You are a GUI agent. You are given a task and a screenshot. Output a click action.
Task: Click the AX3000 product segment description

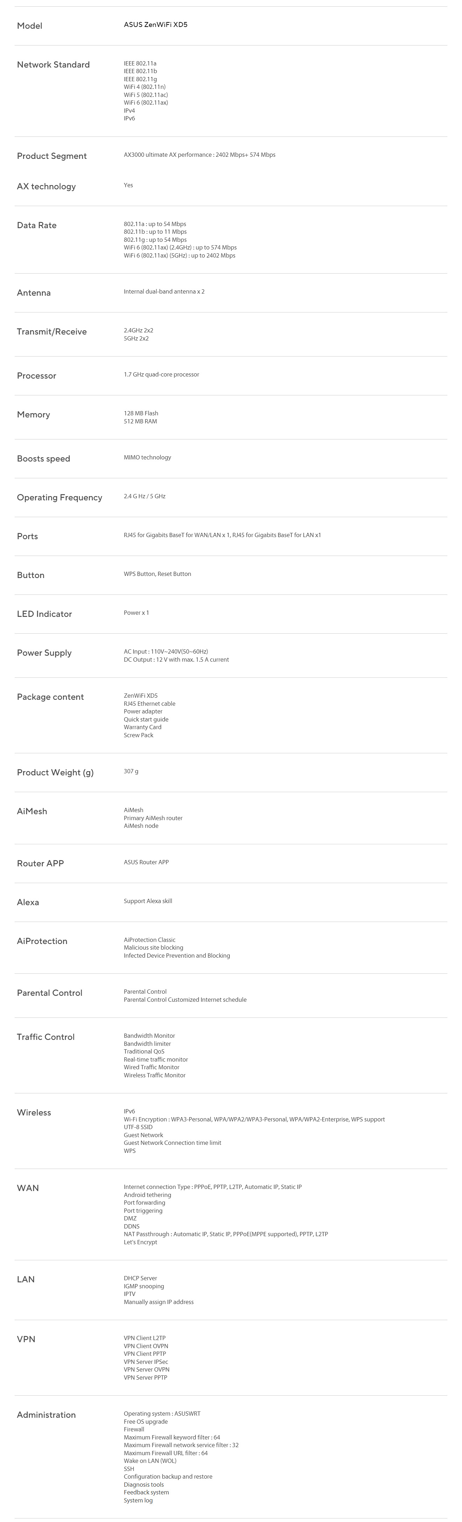[199, 155]
